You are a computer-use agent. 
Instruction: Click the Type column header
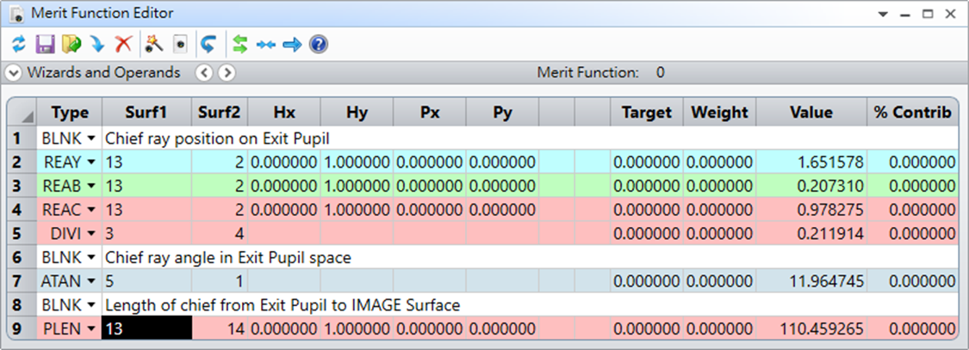69,113
